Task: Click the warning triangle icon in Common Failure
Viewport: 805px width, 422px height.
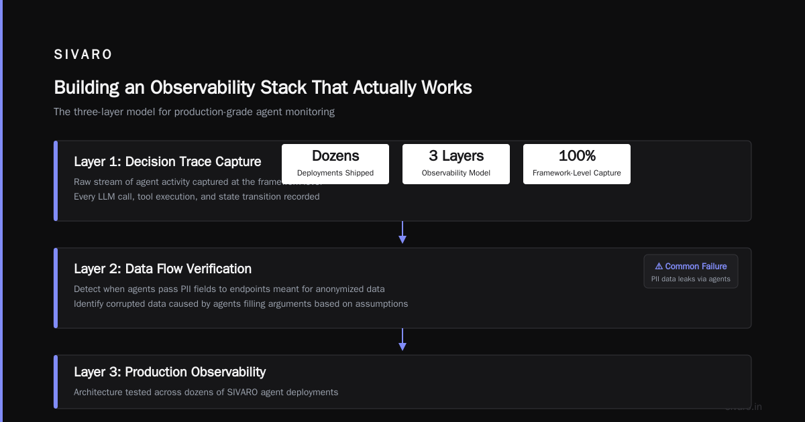Action: coord(659,266)
